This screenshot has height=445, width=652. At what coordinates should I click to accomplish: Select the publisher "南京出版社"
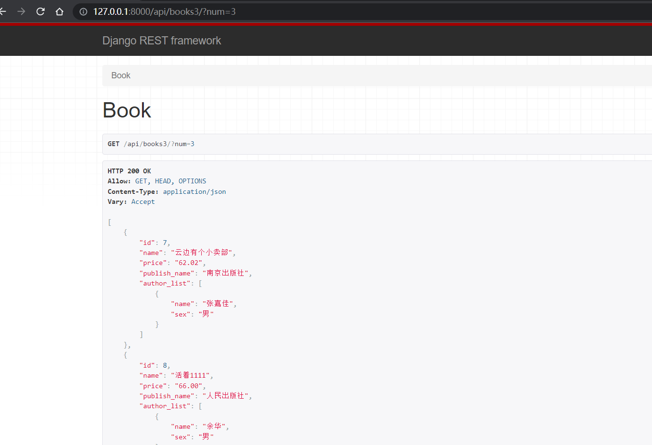click(225, 273)
